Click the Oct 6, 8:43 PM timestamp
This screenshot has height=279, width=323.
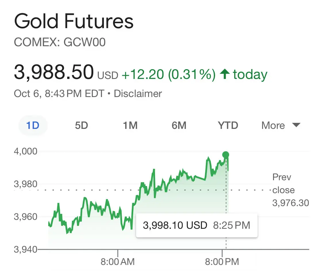(59, 94)
